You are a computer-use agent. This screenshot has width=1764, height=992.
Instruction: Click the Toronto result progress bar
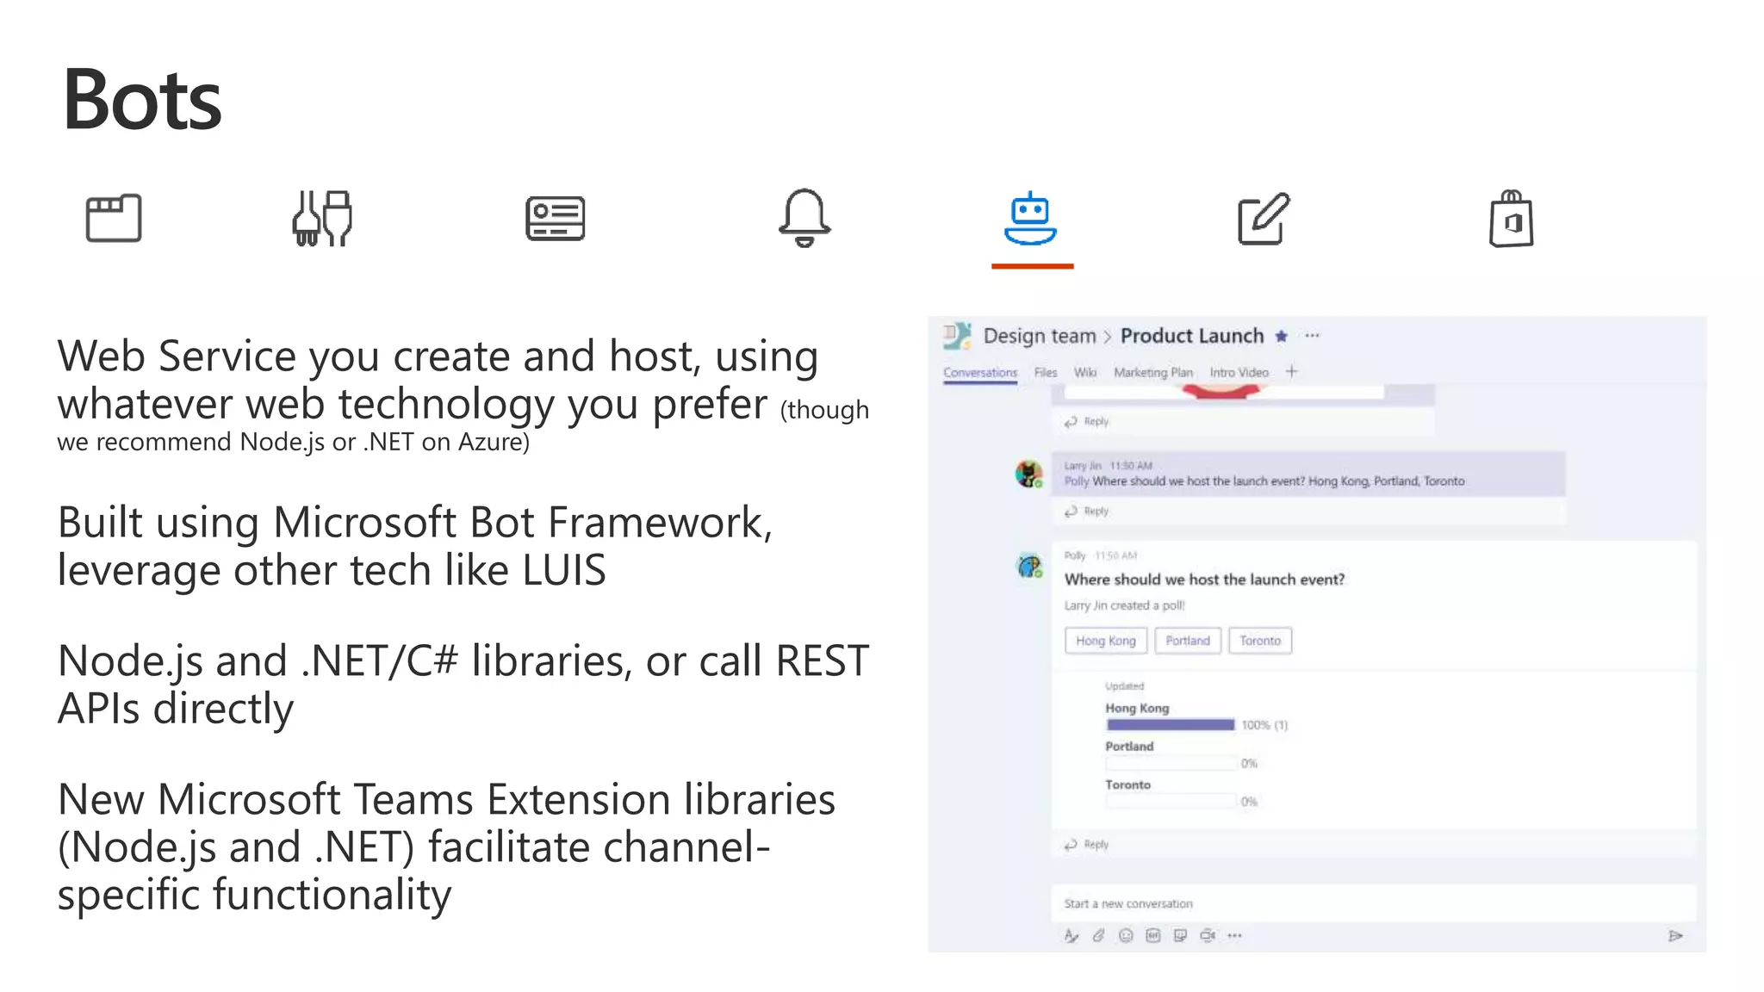click(x=1171, y=801)
